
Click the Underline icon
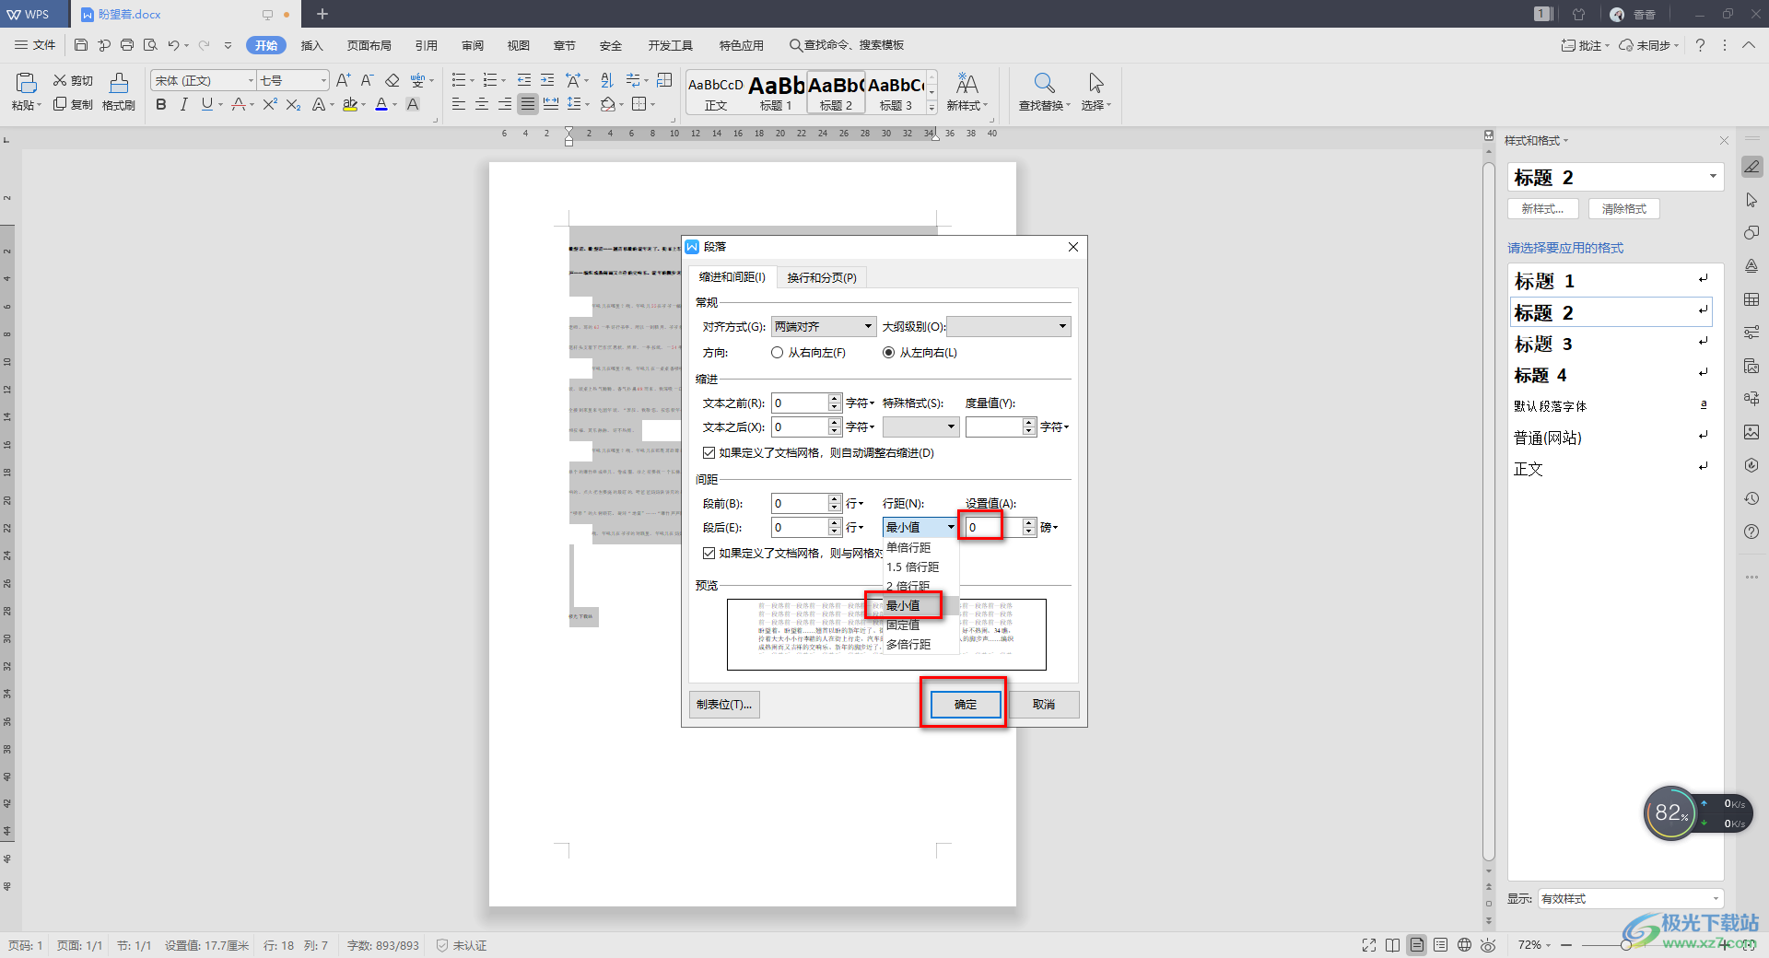(206, 105)
